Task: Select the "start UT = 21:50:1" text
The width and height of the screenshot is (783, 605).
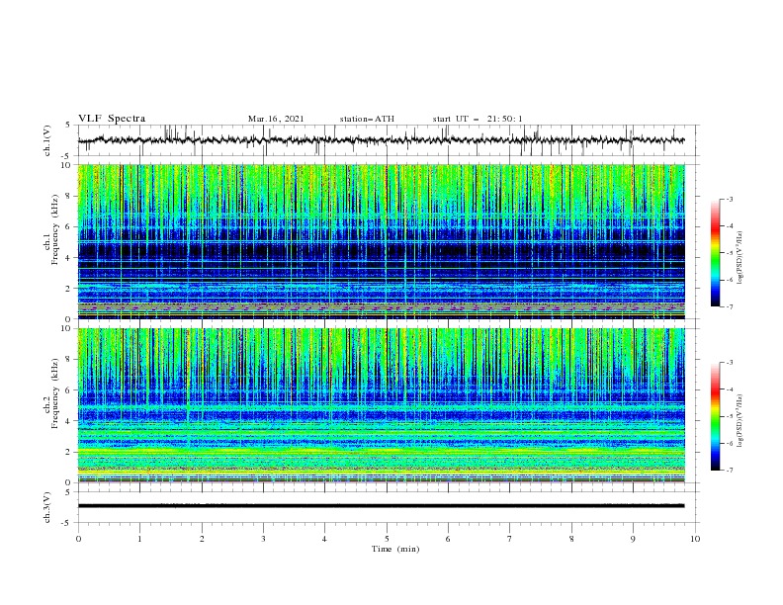Action: 478,119
